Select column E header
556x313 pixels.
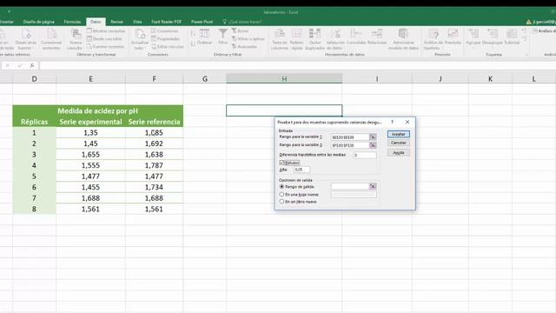click(x=90, y=79)
